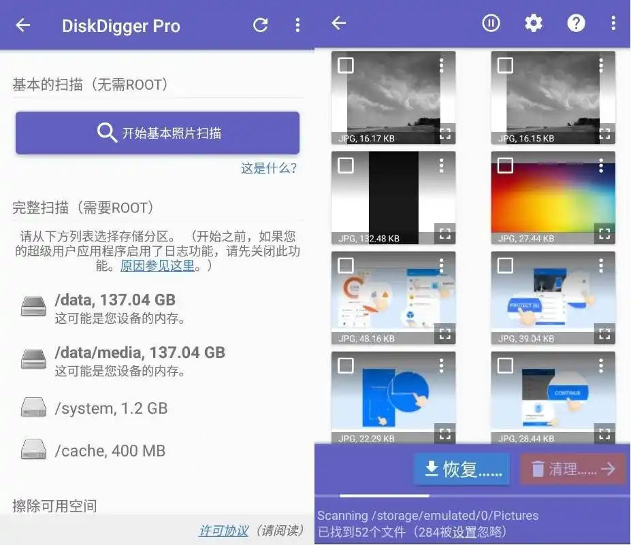This screenshot has height=545, width=631.
Task: Open the cloudy sky 16.17 KB thumbnail
Action: coord(393,97)
